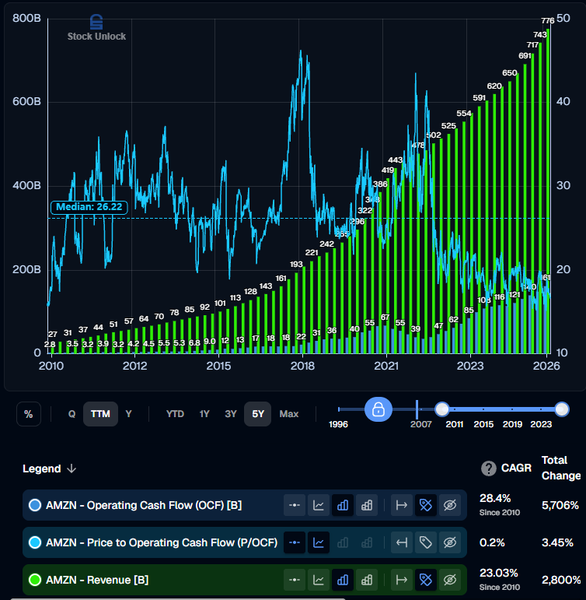Image resolution: width=586 pixels, height=600 pixels.
Task: Set Operating Cash Flow row to stacked bars
Action: 367,505
